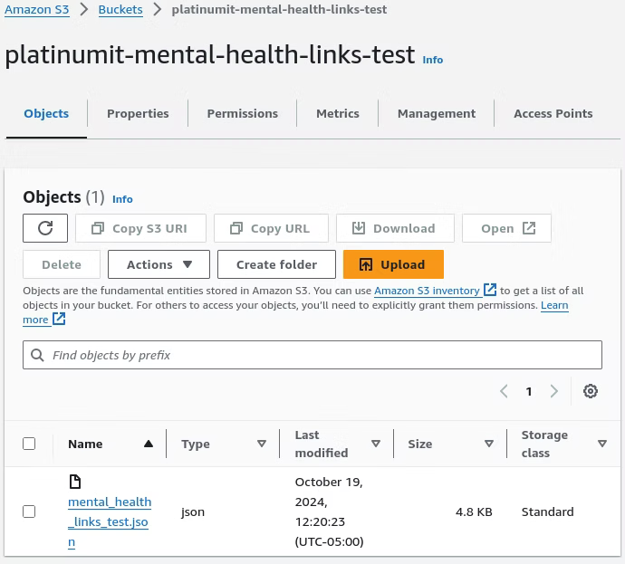Sort by Last modified column arrow

point(376,444)
